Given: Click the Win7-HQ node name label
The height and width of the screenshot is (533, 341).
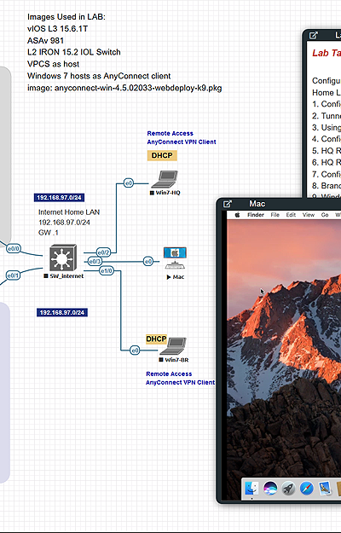Looking at the screenshot, I should point(168,193).
